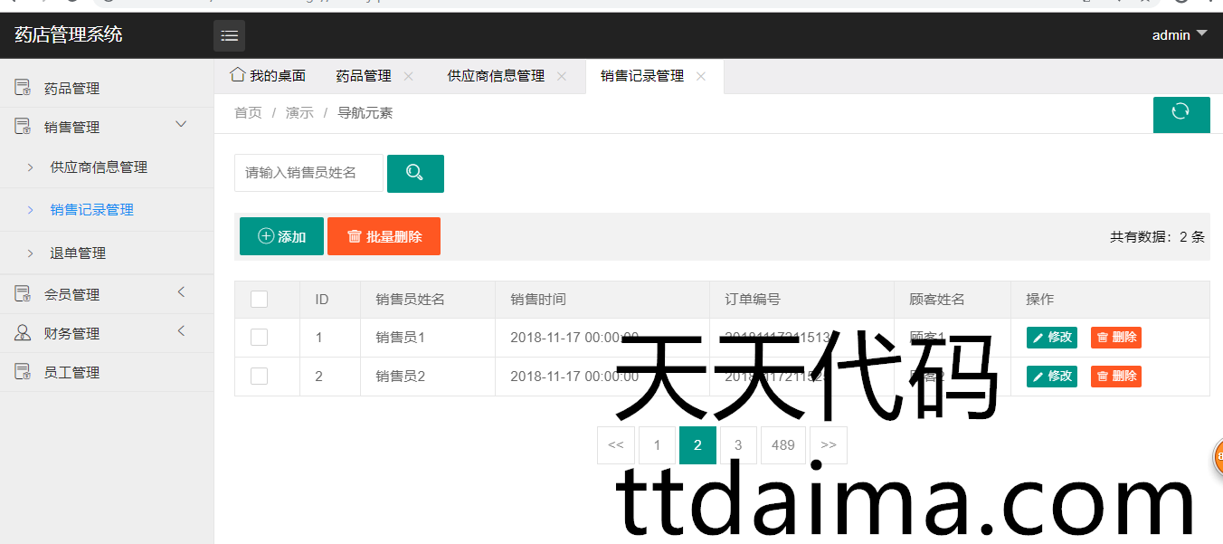Click the 财务管理 person icon in sidebar
This screenshot has height=544, width=1223.
pyautogui.click(x=23, y=333)
